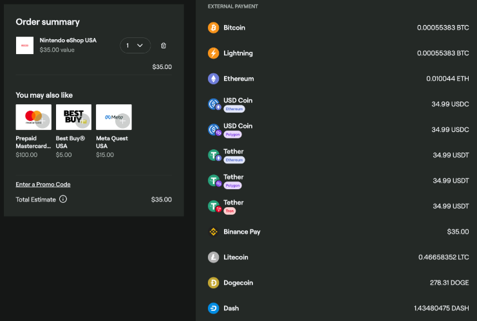This screenshot has height=321, width=477.
Task: Click the $5.00 Best Buy price
Action: [64, 155]
